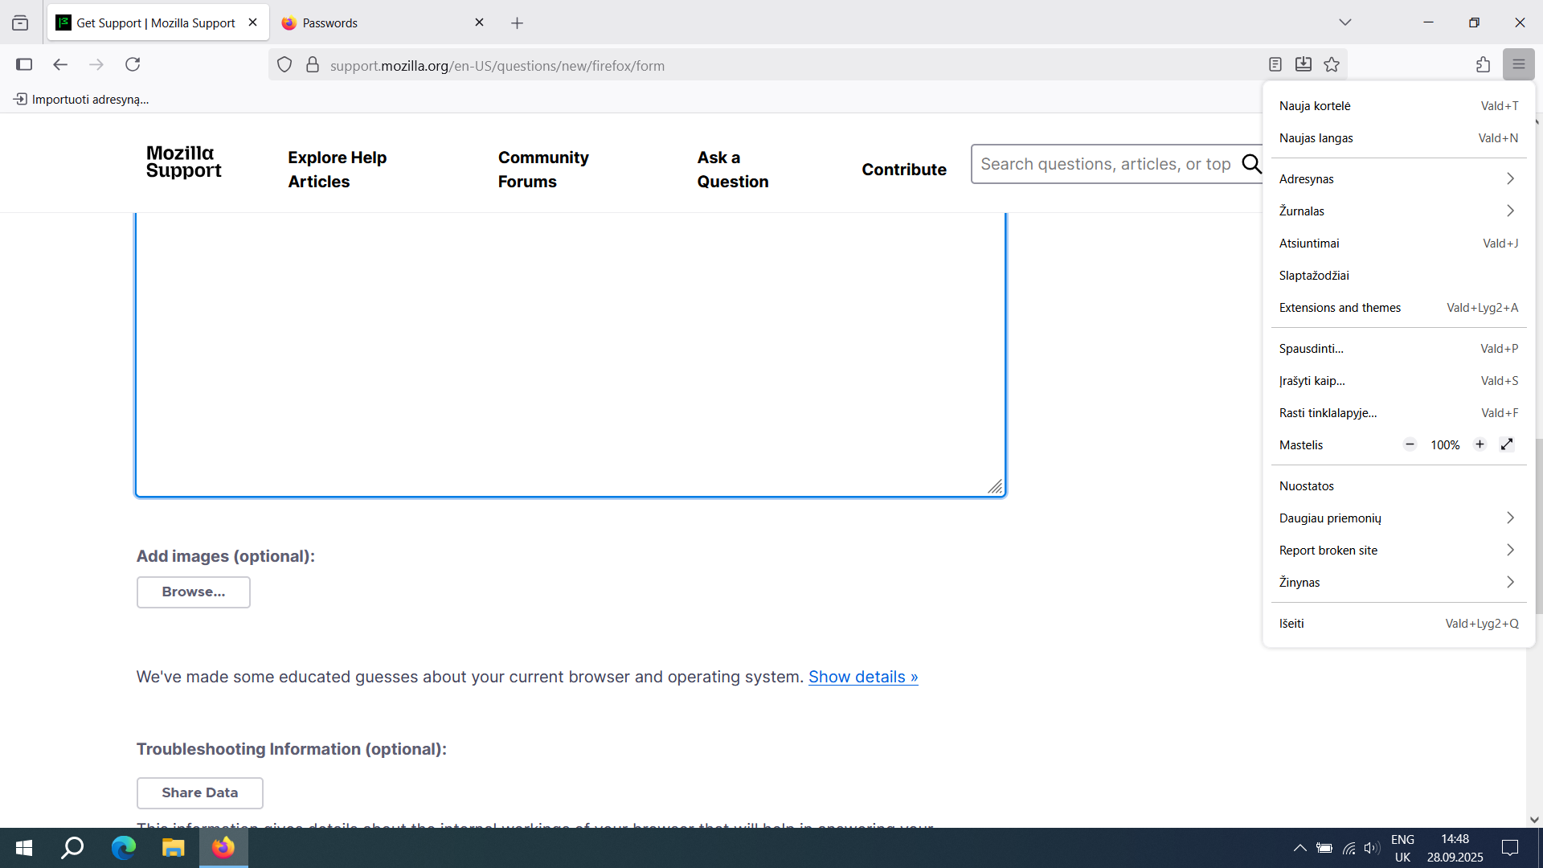Click the tracking protection shield icon
1543x868 pixels.
pos(284,65)
